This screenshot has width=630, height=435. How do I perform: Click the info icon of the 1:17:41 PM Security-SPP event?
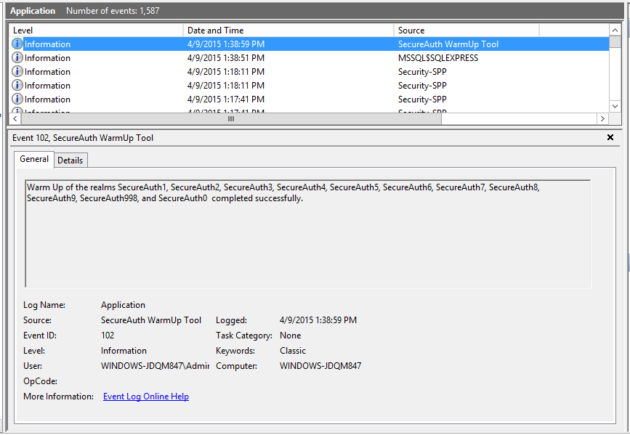(x=17, y=99)
